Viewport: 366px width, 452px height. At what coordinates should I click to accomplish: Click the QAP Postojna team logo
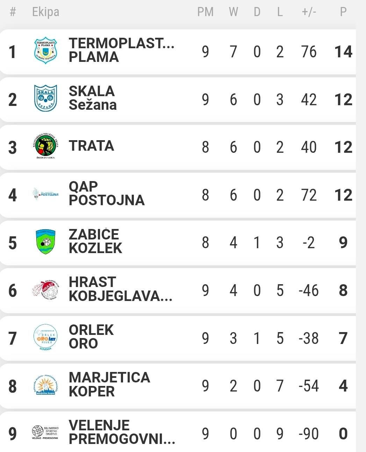[x=45, y=194]
